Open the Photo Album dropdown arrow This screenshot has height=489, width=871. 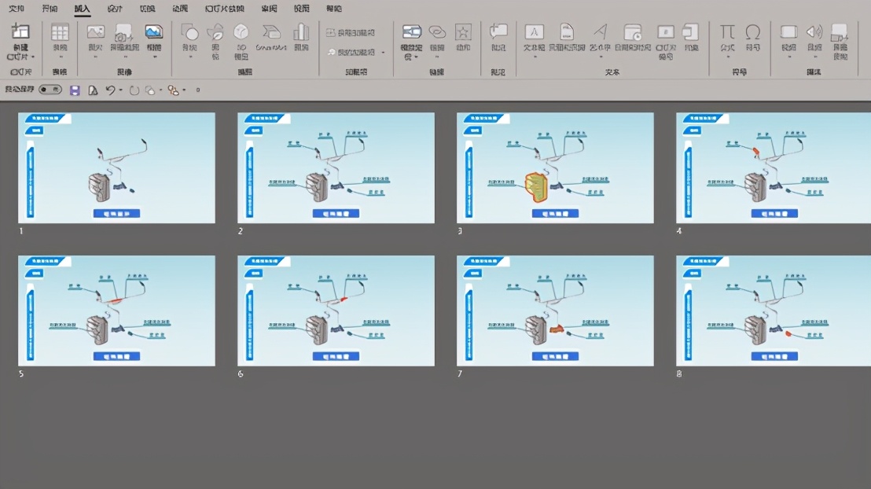point(154,57)
